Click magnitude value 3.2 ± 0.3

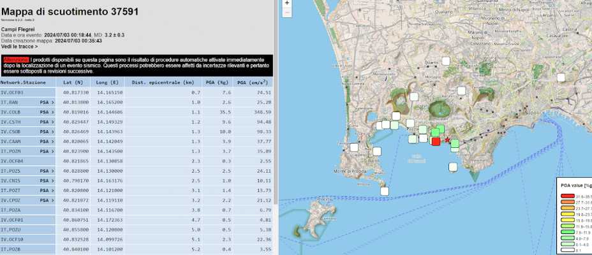pos(114,35)
